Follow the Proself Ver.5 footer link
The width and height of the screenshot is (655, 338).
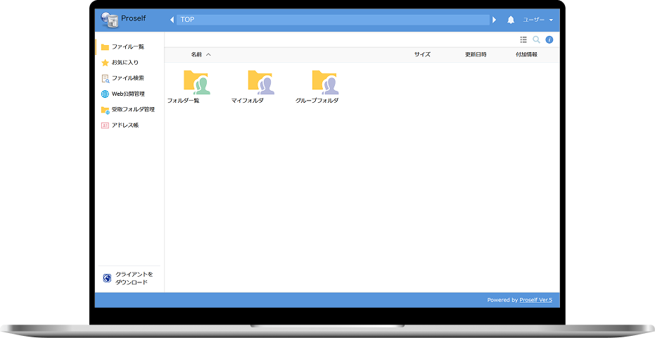[535, 300]
